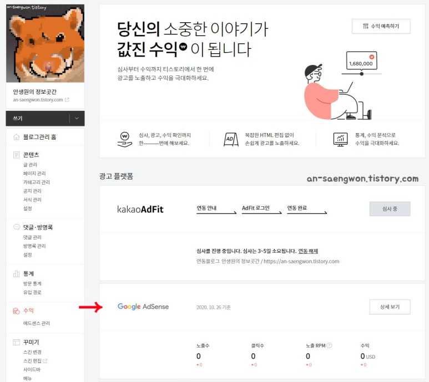429x382 pixels.
Task: Click the kakaoAdFit logo
Action: (140, 210)
